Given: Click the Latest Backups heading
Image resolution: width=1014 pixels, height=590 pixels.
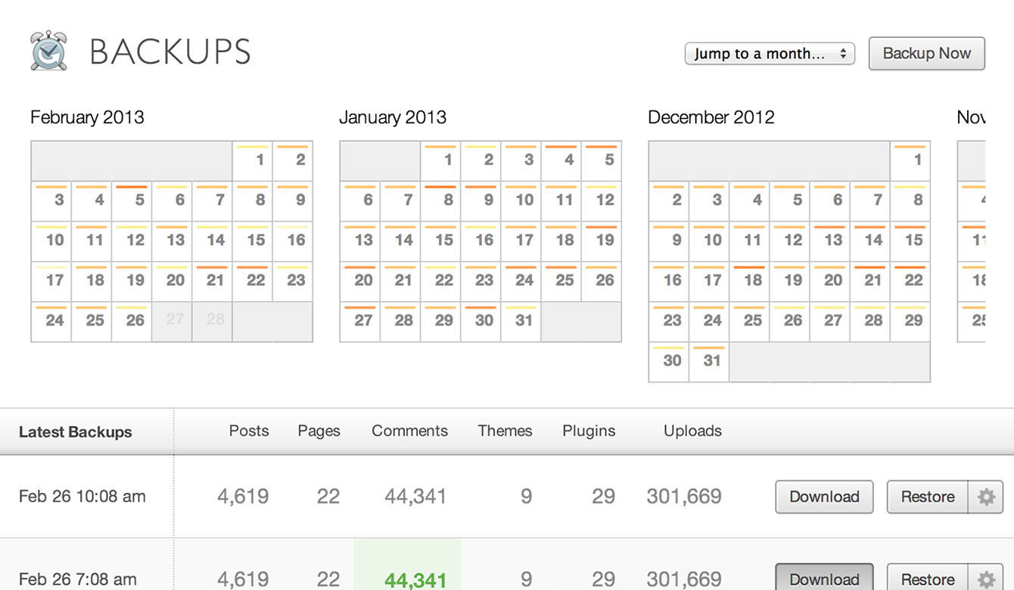Looking at the screenshot, I should pos(76,433).
